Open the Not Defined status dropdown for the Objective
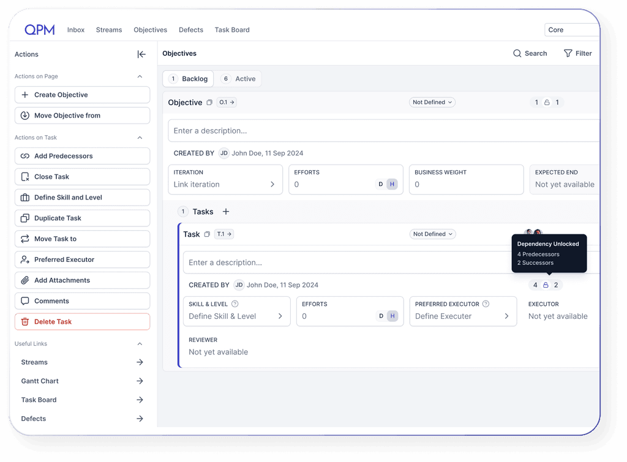The image size is (627, 462). point(432,102)
